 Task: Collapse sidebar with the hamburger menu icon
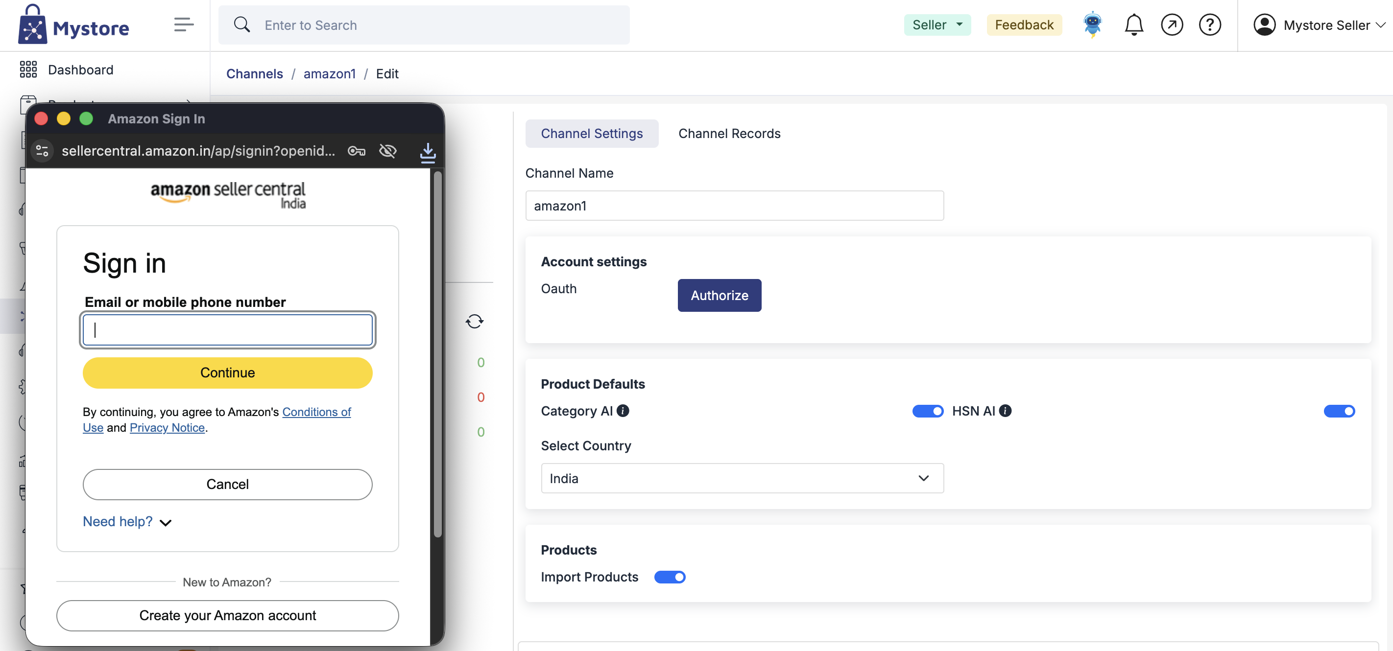183,25
